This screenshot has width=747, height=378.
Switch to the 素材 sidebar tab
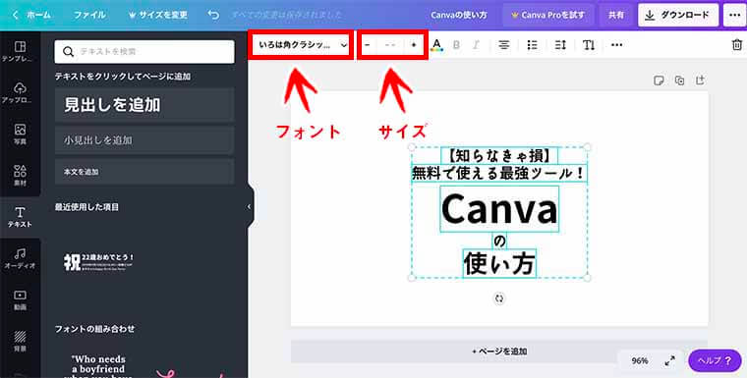20,175
